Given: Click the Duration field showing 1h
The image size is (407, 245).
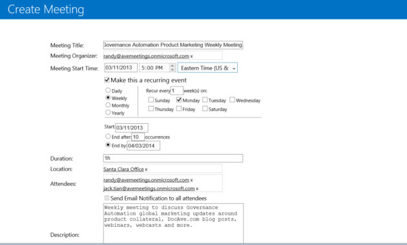Looking at the screenshot, I should pyautogui.click(x=173, y=158).
